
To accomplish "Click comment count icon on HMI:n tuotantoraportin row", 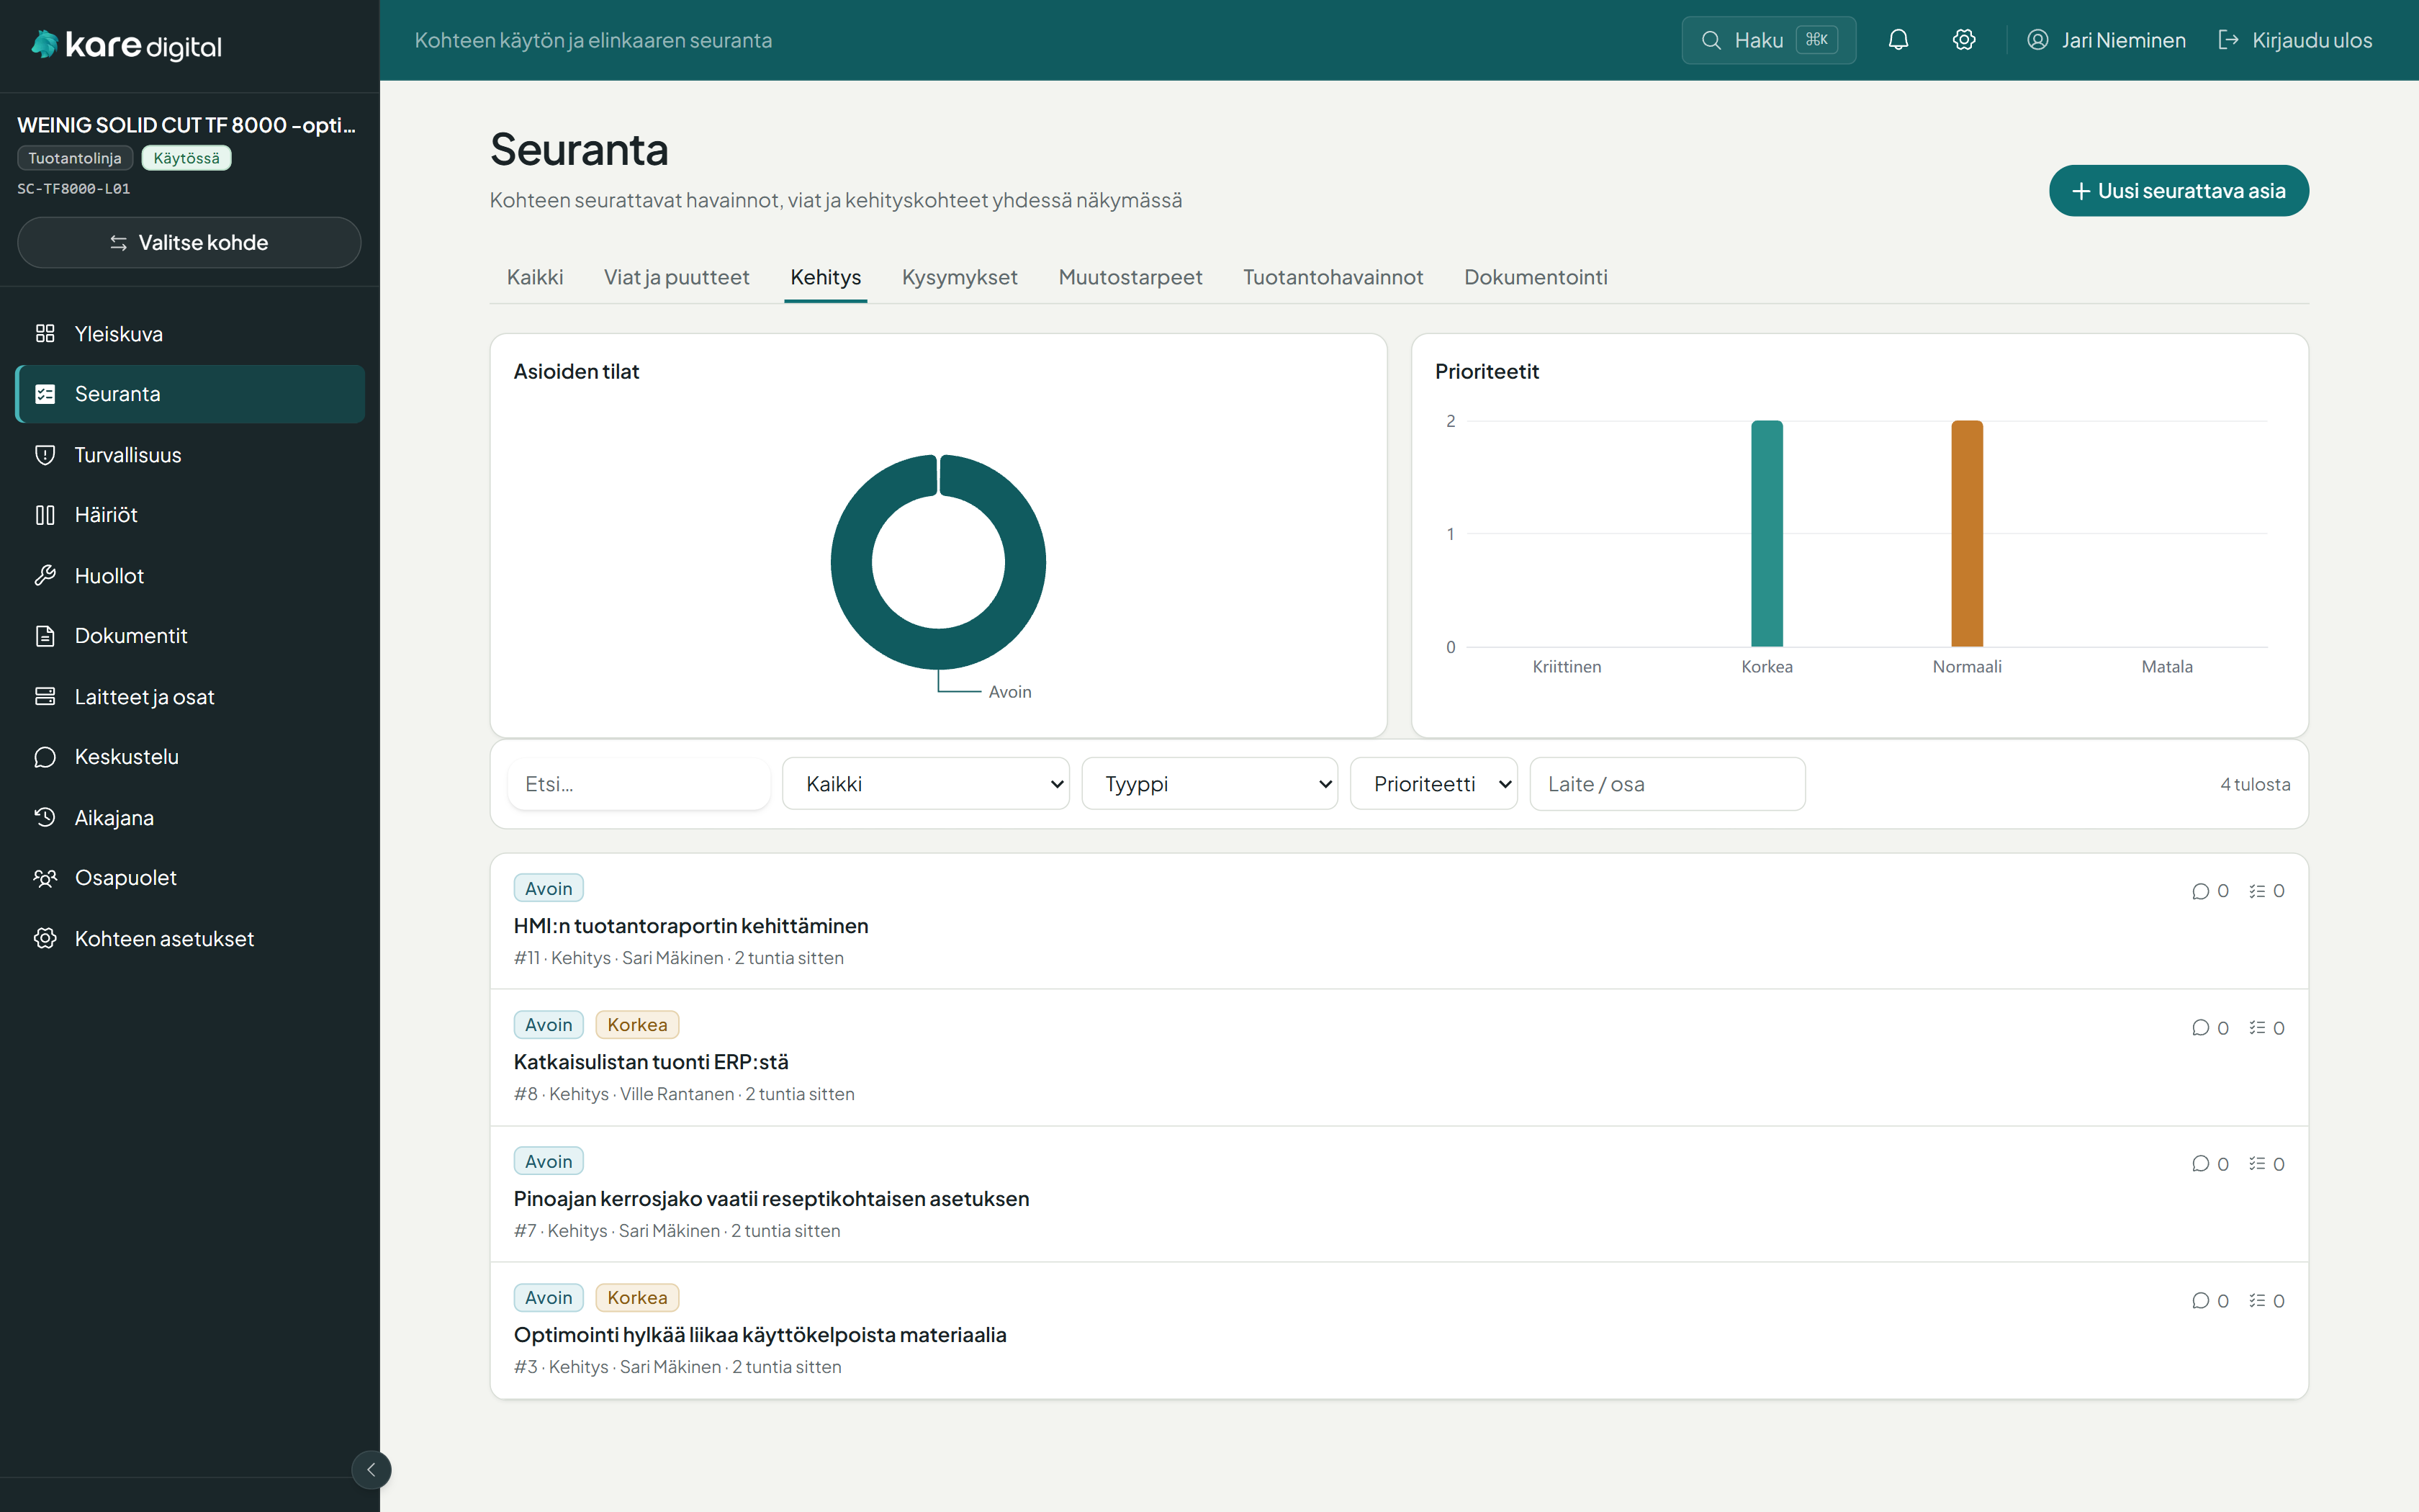I will (2200, 891).
